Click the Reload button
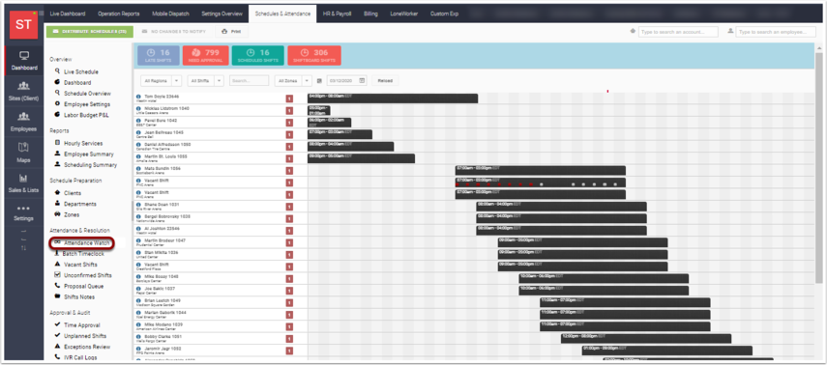827x365 pixels. coord(385,80)
